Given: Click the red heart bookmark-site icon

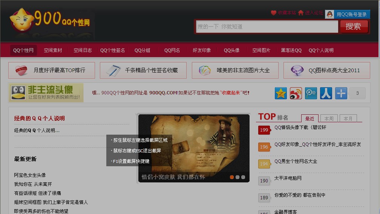Looking at the screenshot, I should pyautogui.click(x=274, y=12).
